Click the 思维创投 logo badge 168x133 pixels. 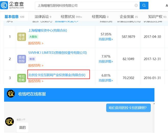click(22, 59)
